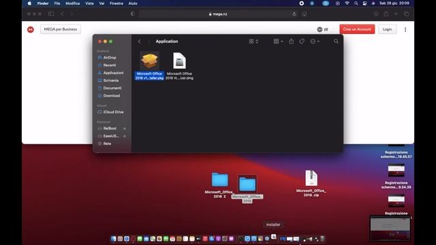The height and width of the screenshot is (245, 436).
Task: Open the Finder icon view switcher
Action: pyautogui.click(x=253, y=42)
